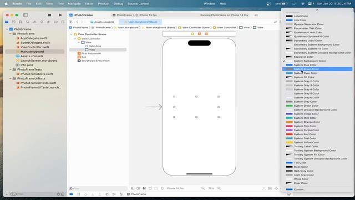Open the Editor menu
The height and width of the screenshot is (200, 355).
pyautogui.click(x=89, y=4)
